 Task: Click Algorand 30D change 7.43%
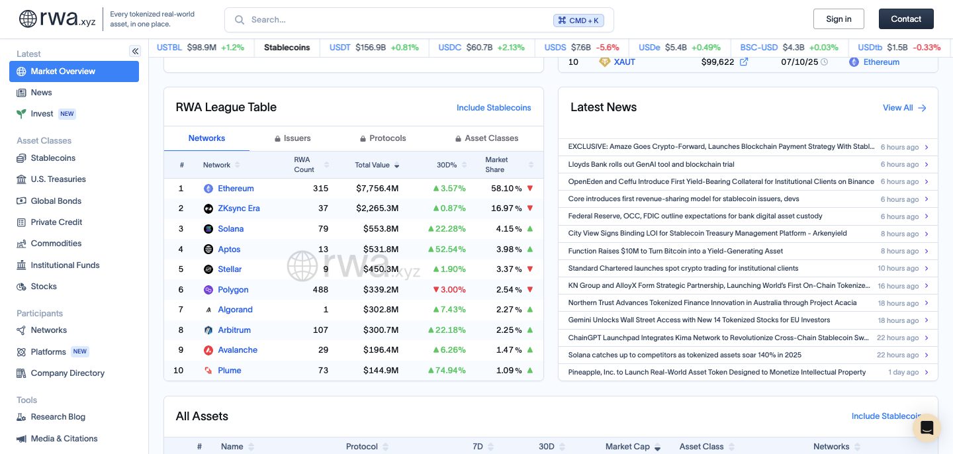coord(449,310)
